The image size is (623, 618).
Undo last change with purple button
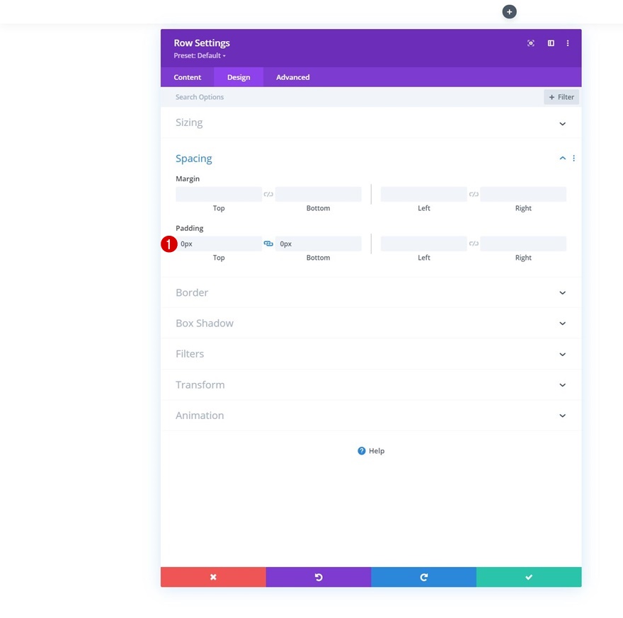point(319,577)
